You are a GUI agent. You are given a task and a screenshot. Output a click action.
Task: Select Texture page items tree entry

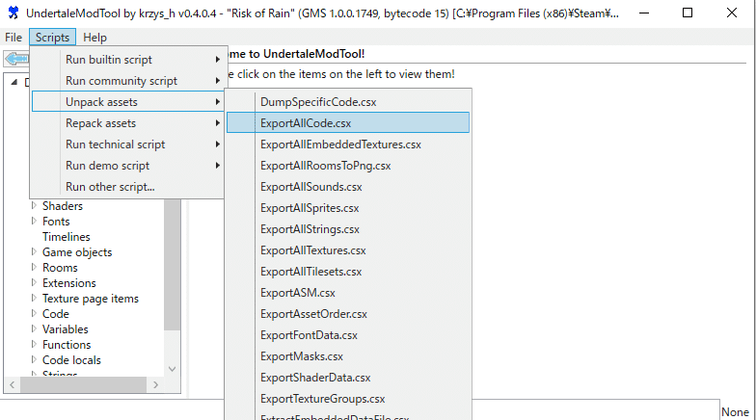click(91, 299)
